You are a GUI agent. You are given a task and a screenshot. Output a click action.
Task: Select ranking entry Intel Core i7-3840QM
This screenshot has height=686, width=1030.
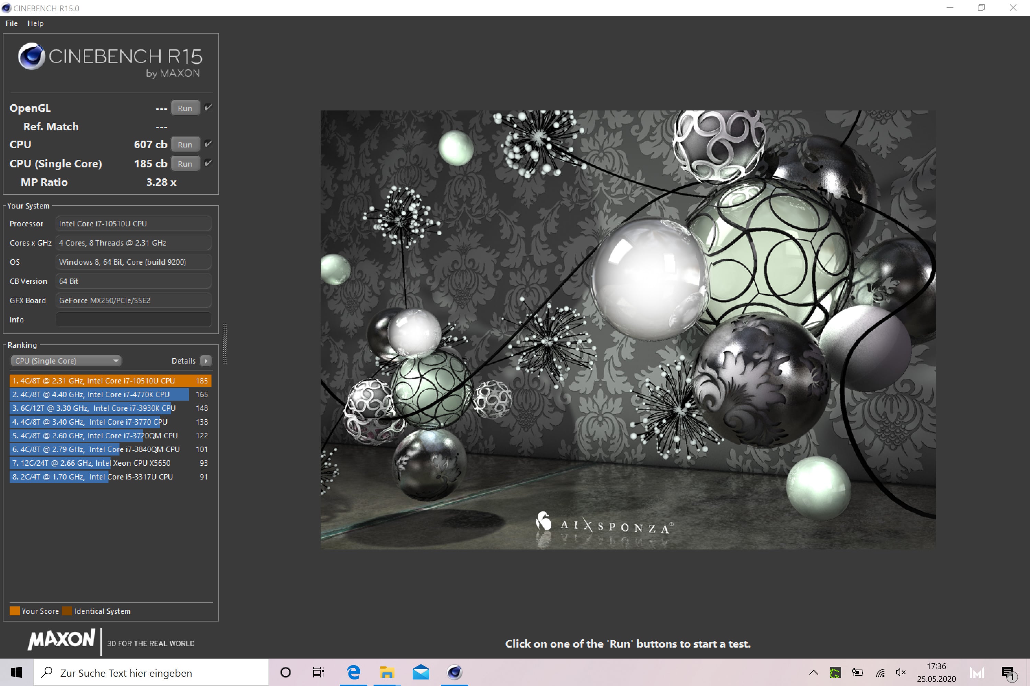(110, 449)
